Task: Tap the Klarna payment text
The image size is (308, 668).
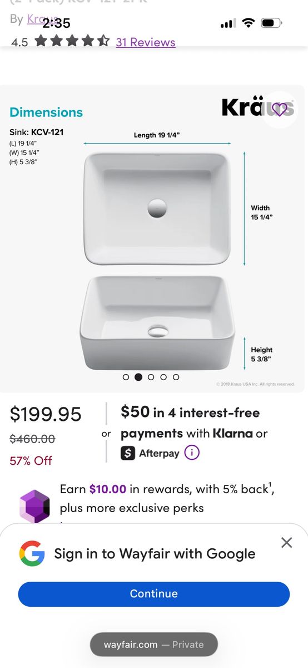Action: (x=233, y=433)
